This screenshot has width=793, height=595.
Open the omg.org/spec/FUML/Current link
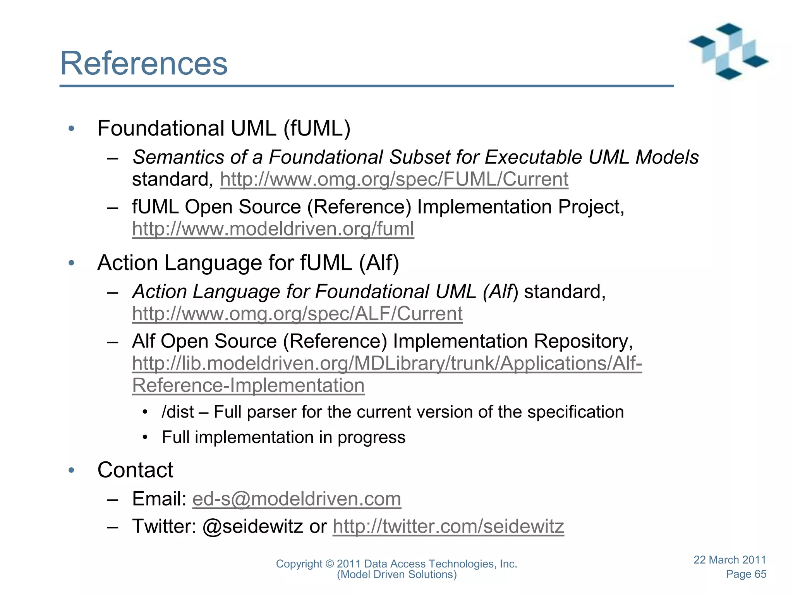pos(394,179)
